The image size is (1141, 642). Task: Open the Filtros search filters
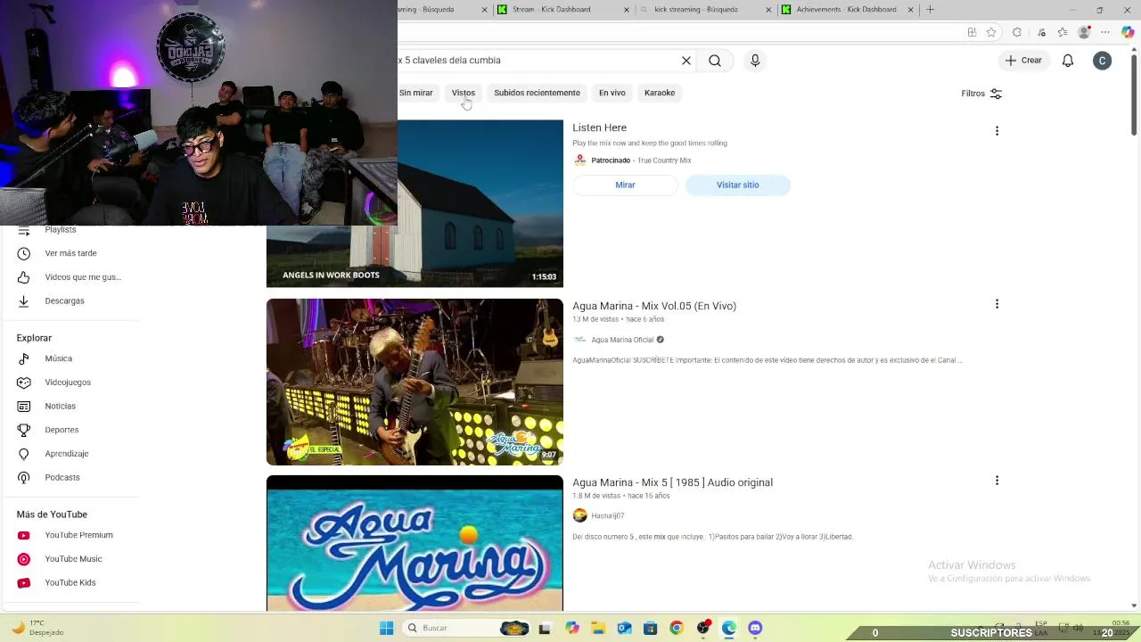[x=981, y=94]
